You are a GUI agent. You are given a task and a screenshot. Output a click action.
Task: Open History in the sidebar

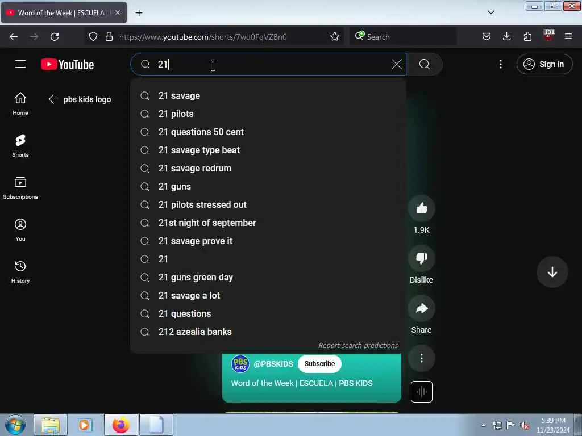pos(20,272)
